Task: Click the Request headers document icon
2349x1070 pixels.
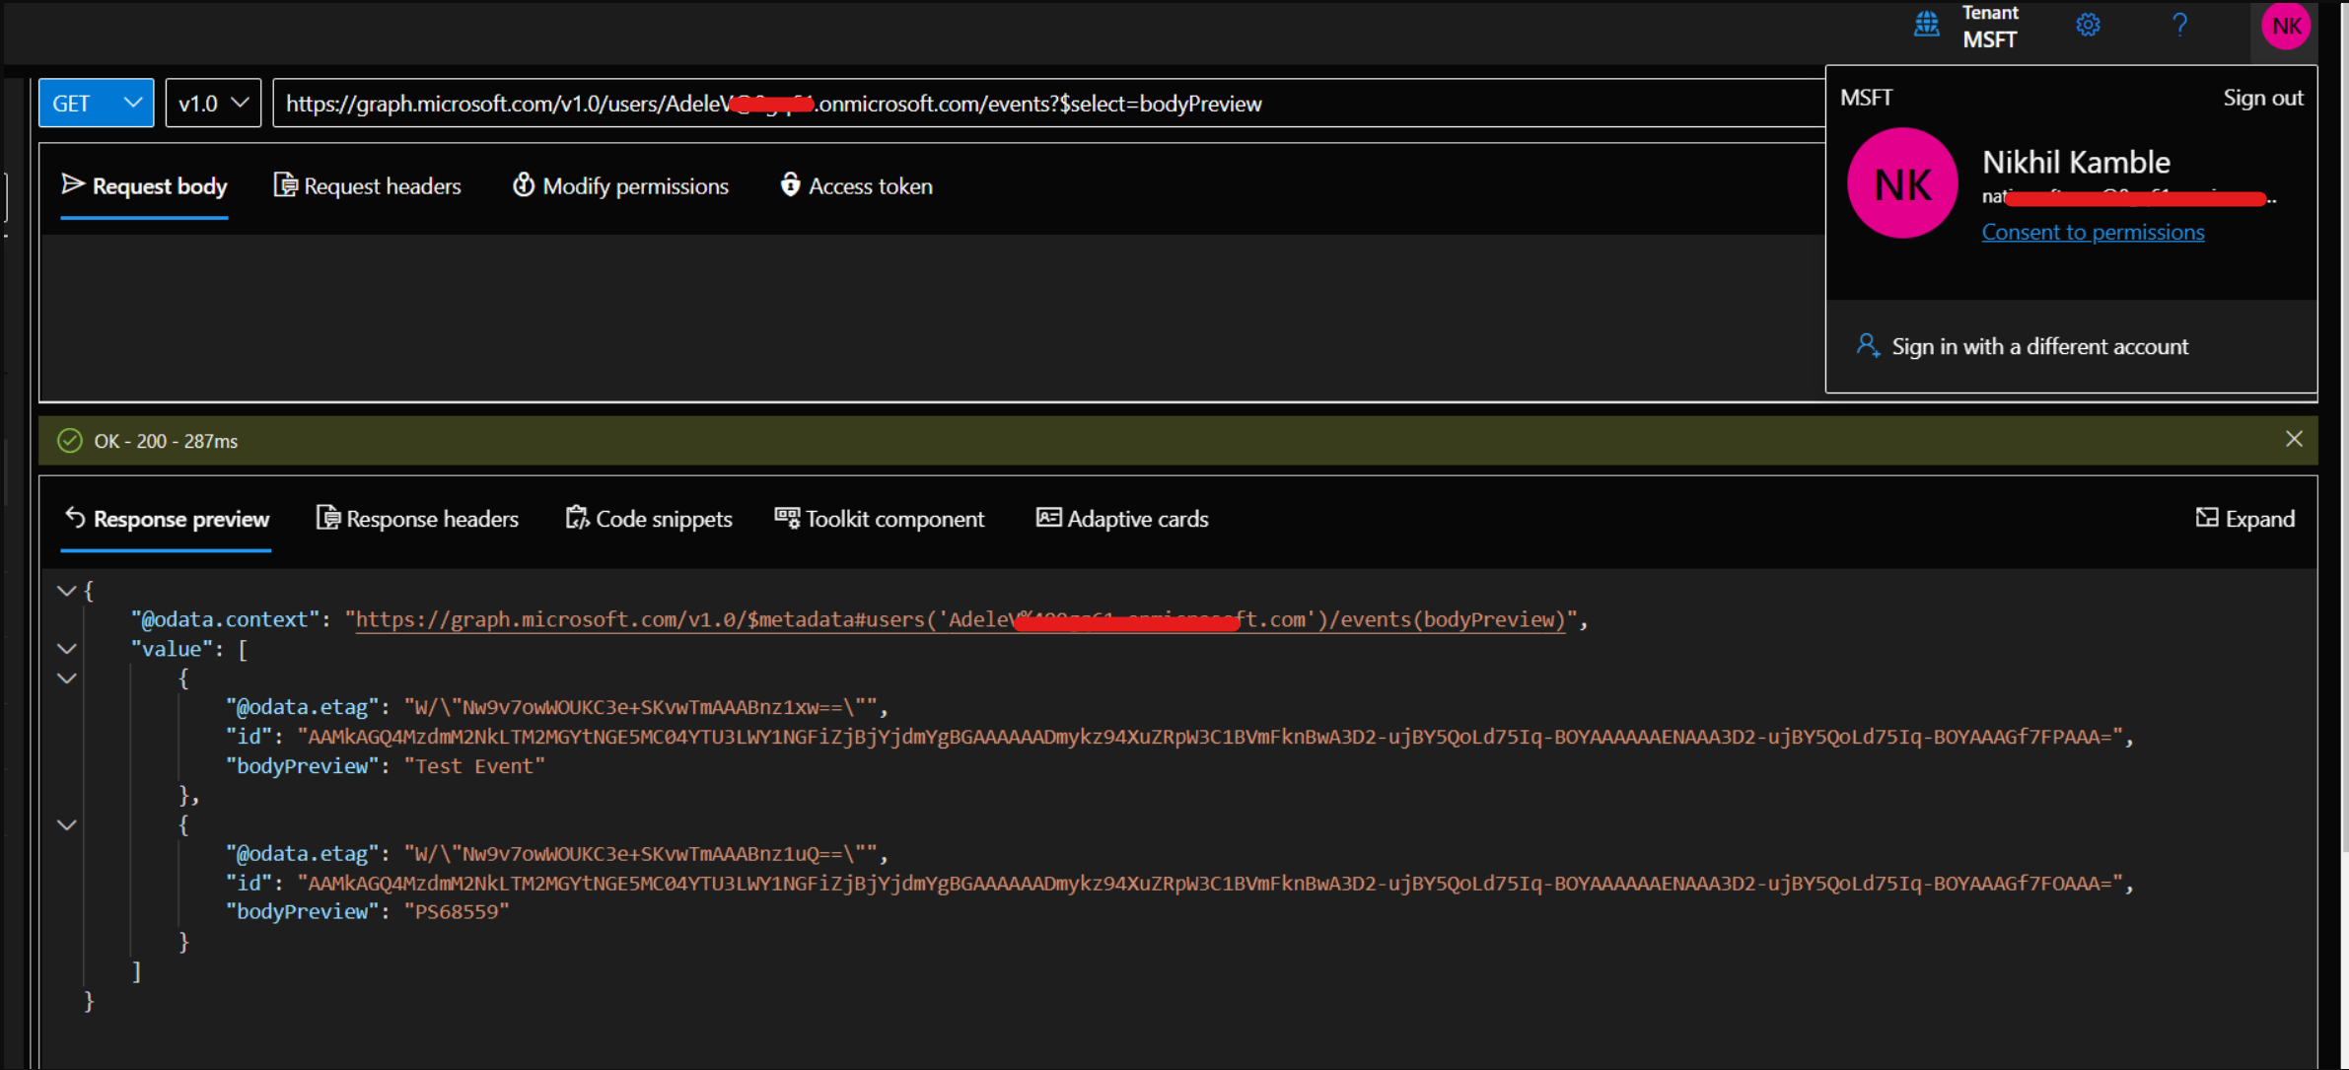Action: [x=285, y=184]
